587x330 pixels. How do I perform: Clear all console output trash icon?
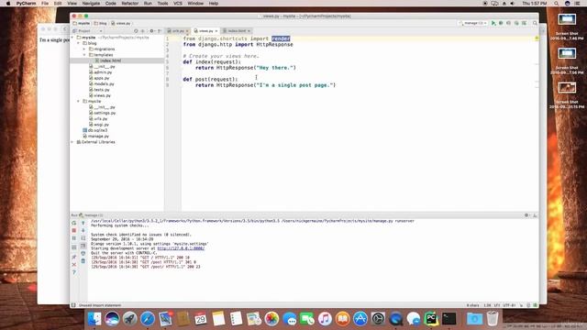pyautogui.click(x=83, y=261)
